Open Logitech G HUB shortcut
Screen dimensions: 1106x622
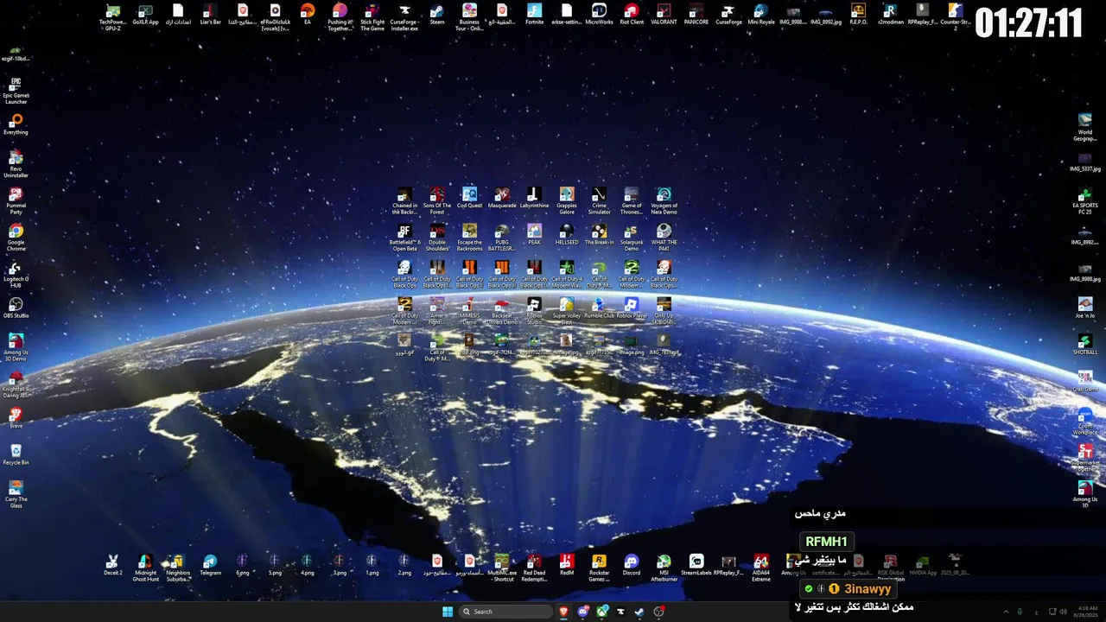point(16,275)
